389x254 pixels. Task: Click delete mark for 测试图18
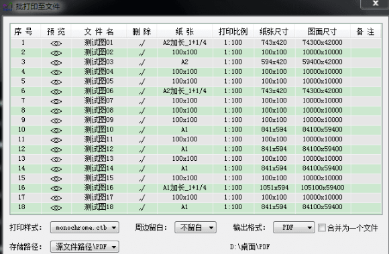142,207
